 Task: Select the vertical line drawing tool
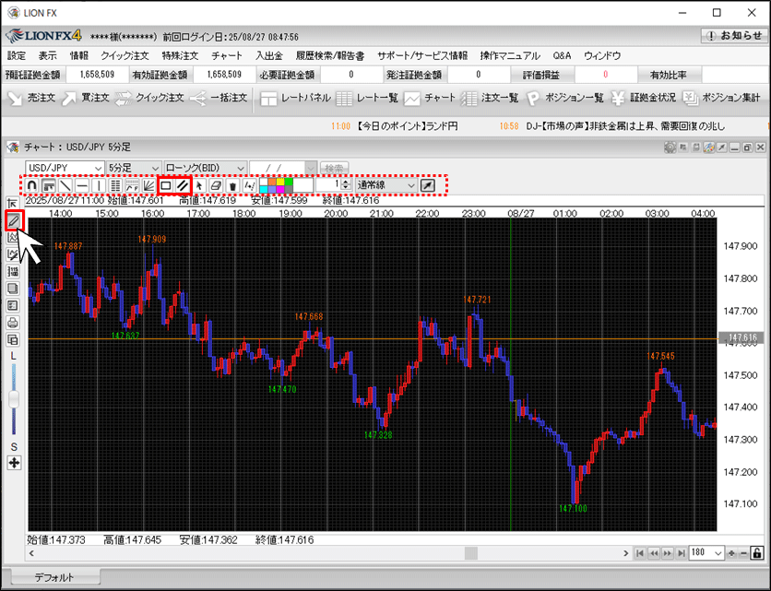coord(99,185)
